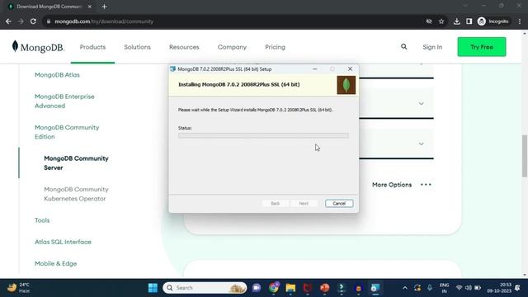Open the Products menu
The height and width of the screenshot is (297, 528).
(x=92, y=47)
